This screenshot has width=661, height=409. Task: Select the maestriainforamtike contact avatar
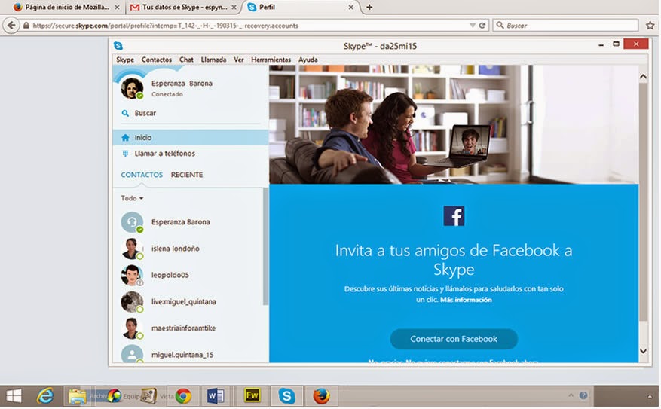pos(132,328)
